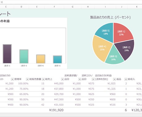This screenshot has width=142, height=117.
Task: Select the cell containing ¥1,500
Action: (x=7, y=83)
